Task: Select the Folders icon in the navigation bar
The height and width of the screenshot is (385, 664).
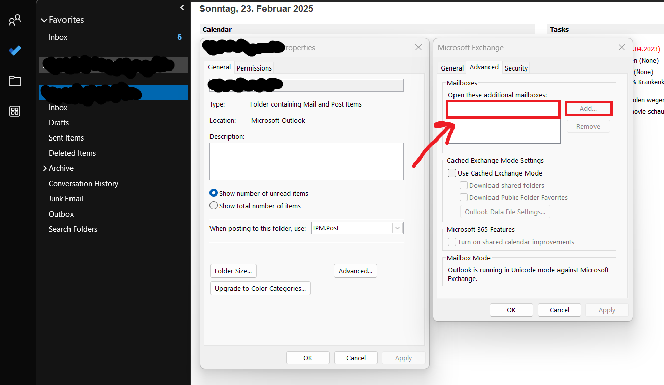Action: 15,81
